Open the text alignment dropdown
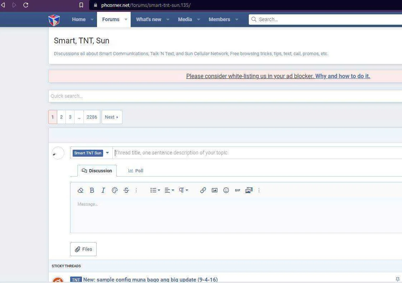Image resolution: width=402 pixels, height=283 pixels. pos(169,190)
